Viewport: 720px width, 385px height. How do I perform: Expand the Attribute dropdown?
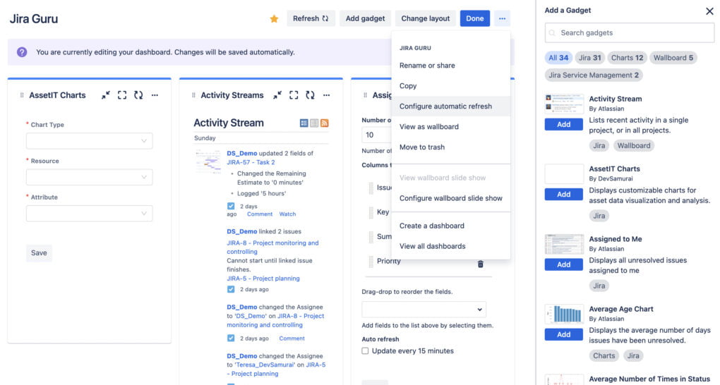tap(89, 214)
